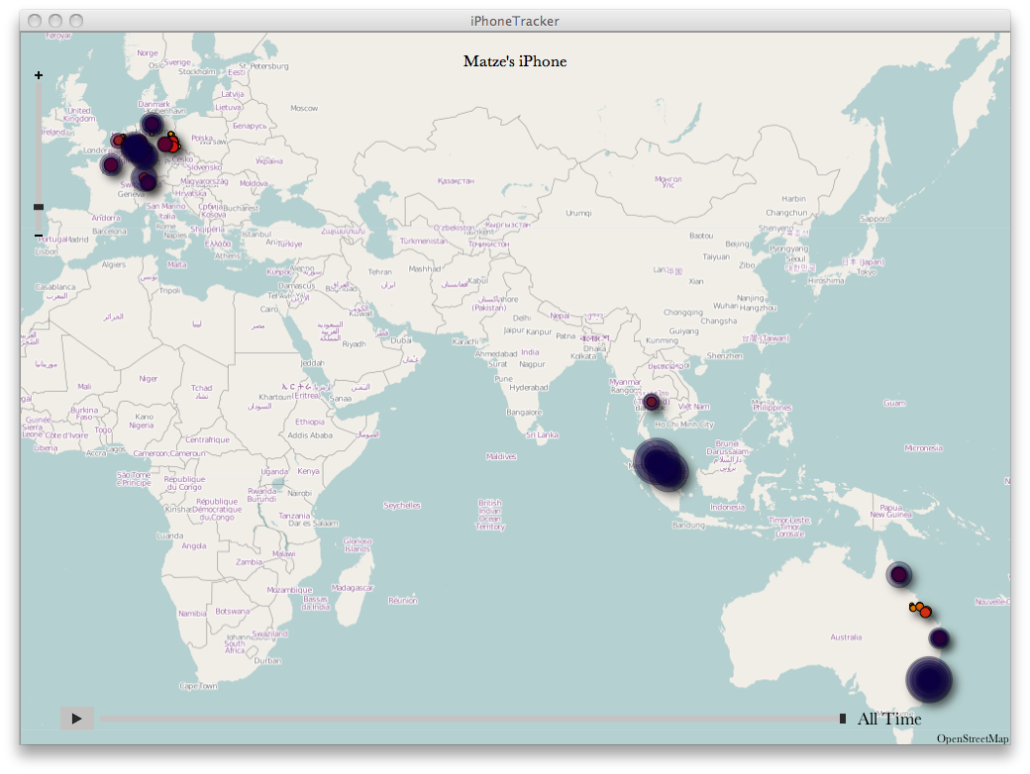Screen dimensions: 1030x774
Task: Click the Micronesia map label
Action: pyautogui.click(x=924, y=448)
